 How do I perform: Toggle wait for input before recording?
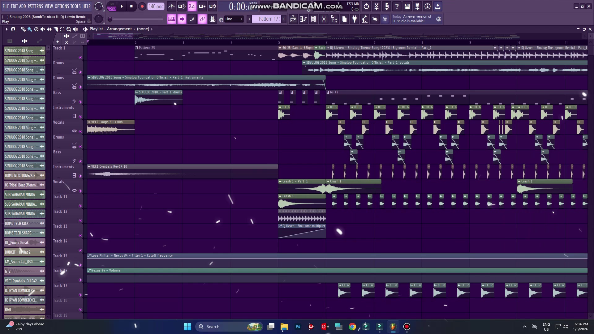click(x=182, y=6)
